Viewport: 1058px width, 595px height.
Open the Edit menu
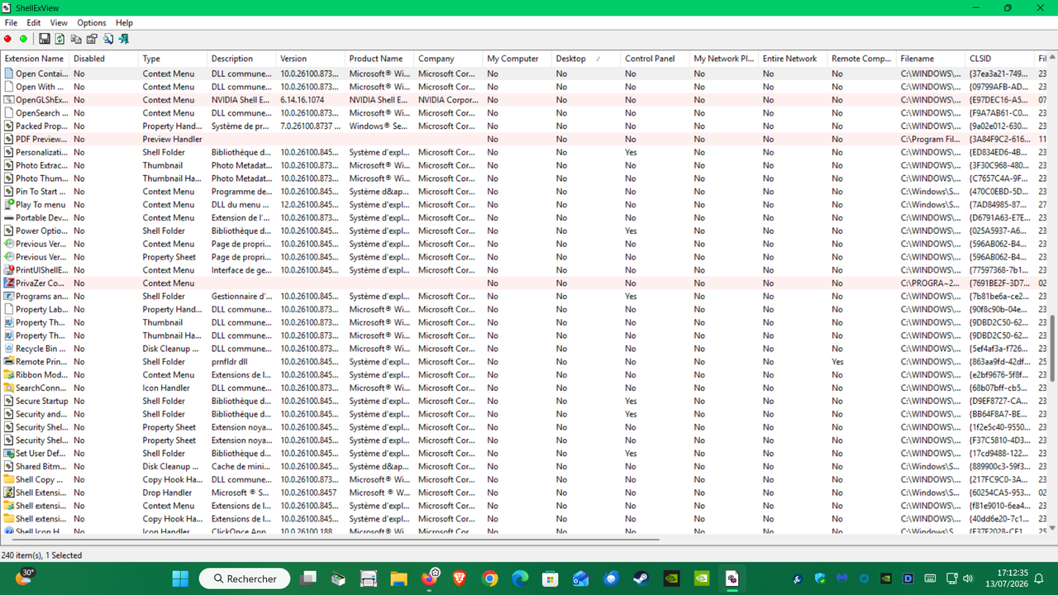coord(34,23)
